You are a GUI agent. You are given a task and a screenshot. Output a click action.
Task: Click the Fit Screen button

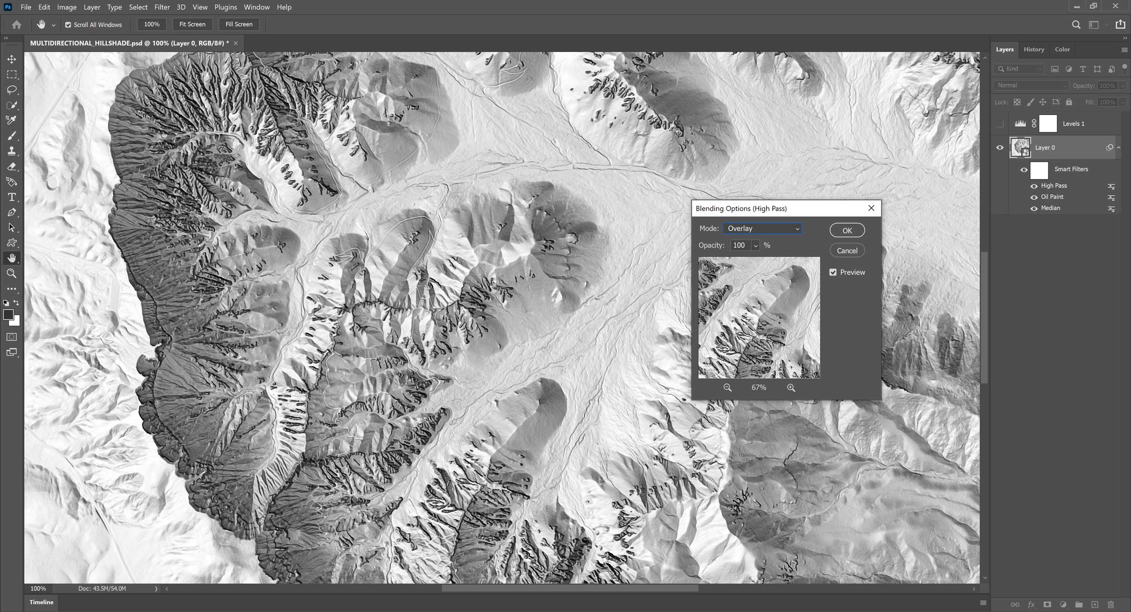point(192,24)
